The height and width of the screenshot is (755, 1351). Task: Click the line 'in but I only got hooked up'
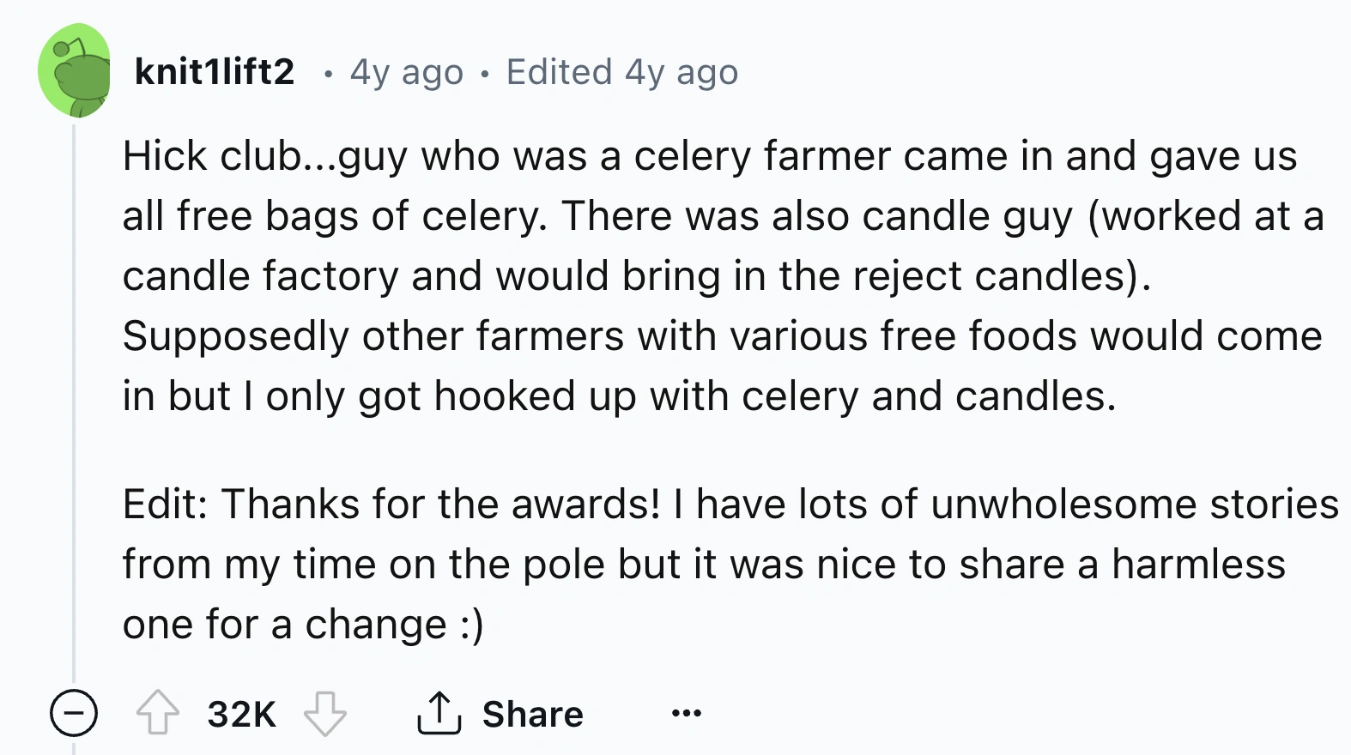618,396
